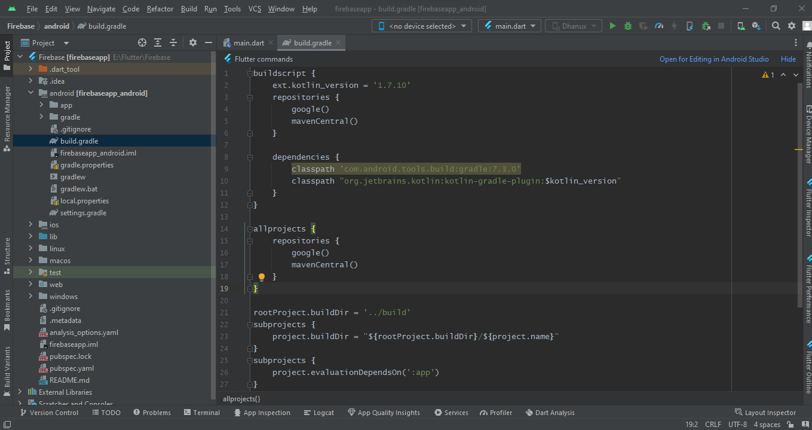Collapse the Firebase root project node

tap(20, 57)
